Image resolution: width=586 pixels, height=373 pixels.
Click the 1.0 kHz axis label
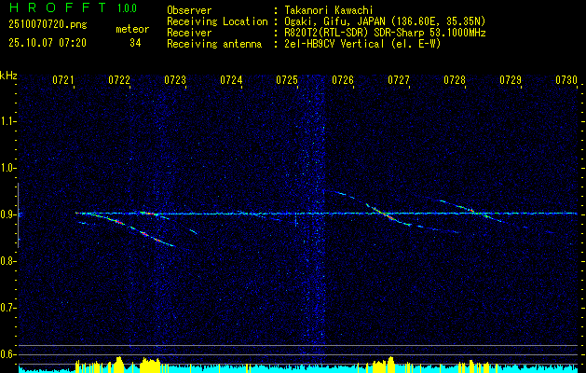coord(7,168)
